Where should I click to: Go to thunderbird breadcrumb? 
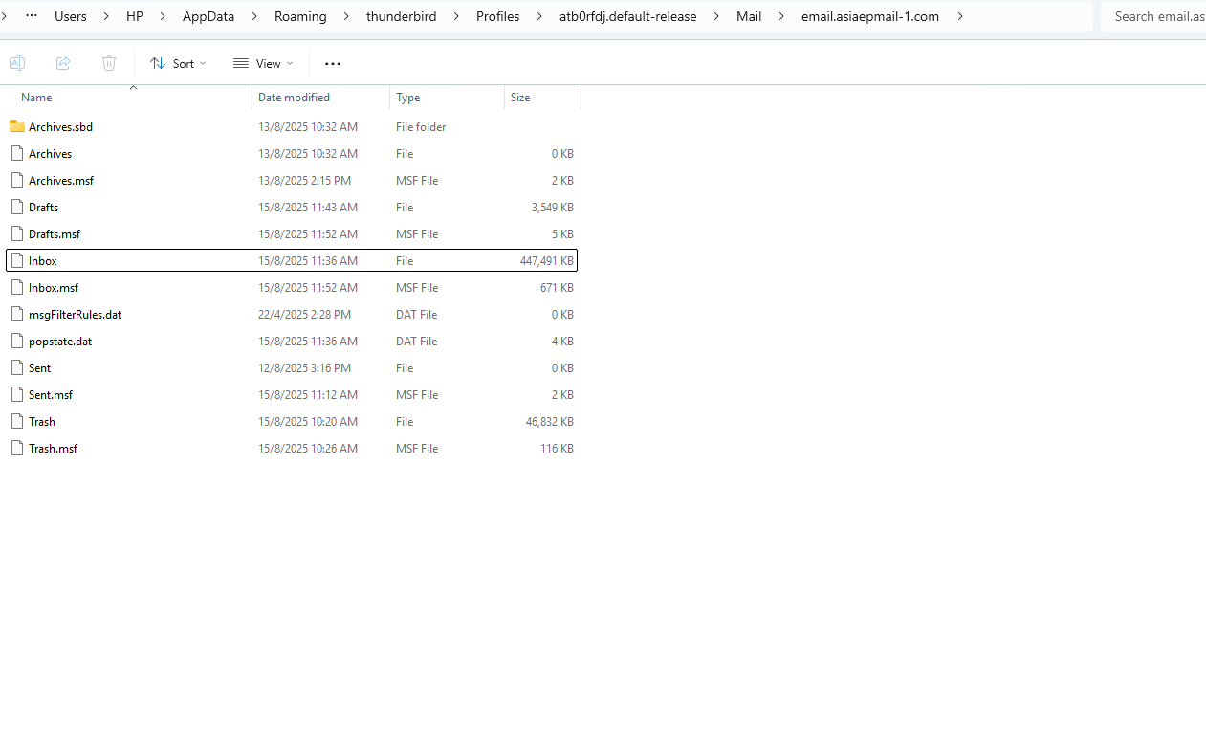pos(402,16)
